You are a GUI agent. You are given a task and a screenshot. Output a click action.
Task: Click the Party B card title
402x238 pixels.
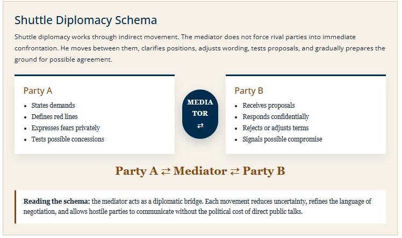tap(249, 91)
